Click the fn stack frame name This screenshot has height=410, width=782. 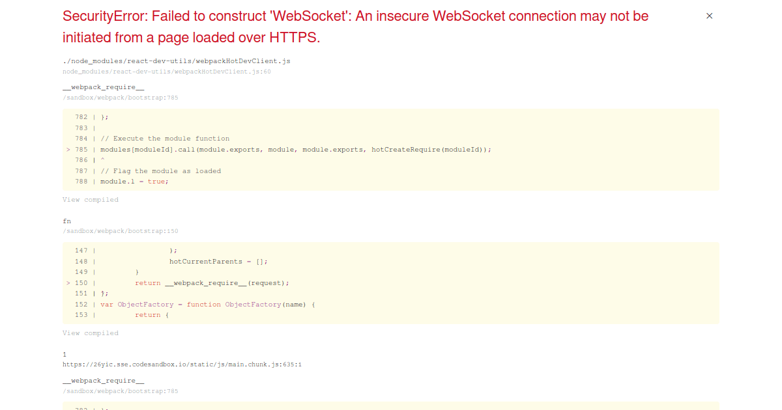click(x=66, y=221)
